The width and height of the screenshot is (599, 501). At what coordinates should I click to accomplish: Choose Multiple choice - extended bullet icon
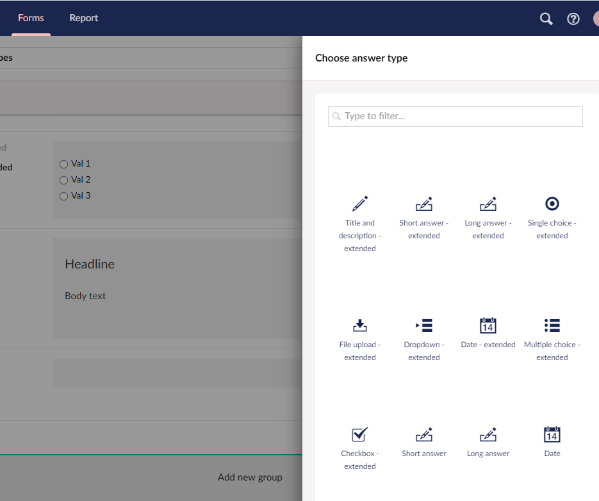552,325
